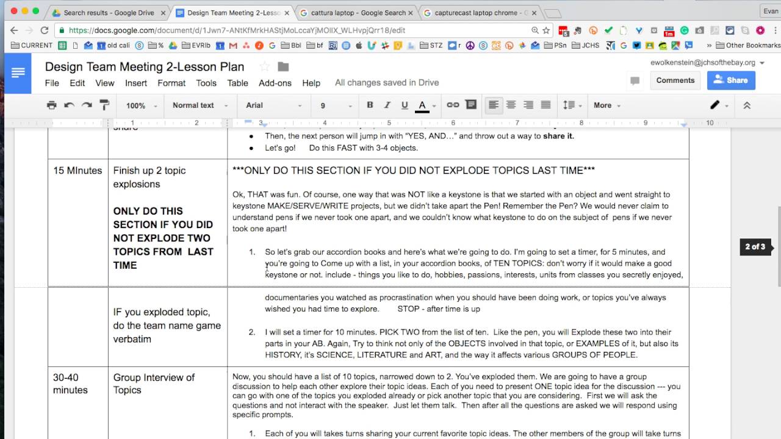
Task: Toggle bold formatting
Action: pos(370,105)
